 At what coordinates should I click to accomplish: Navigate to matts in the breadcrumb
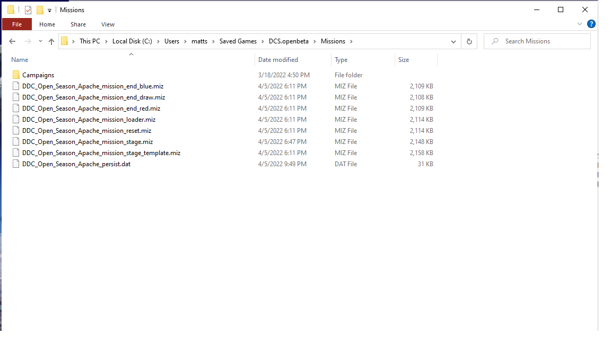click(x=199, y=41)
